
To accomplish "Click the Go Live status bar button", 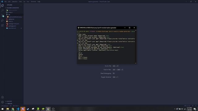I will click(187, 106).
